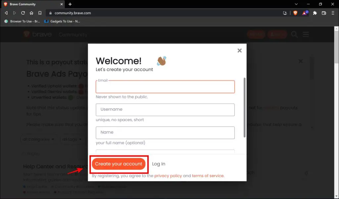The height and width of the screenshot is (199, 339).
Task: Click the Log In button in dialog
Action: (x=159, y=164)
